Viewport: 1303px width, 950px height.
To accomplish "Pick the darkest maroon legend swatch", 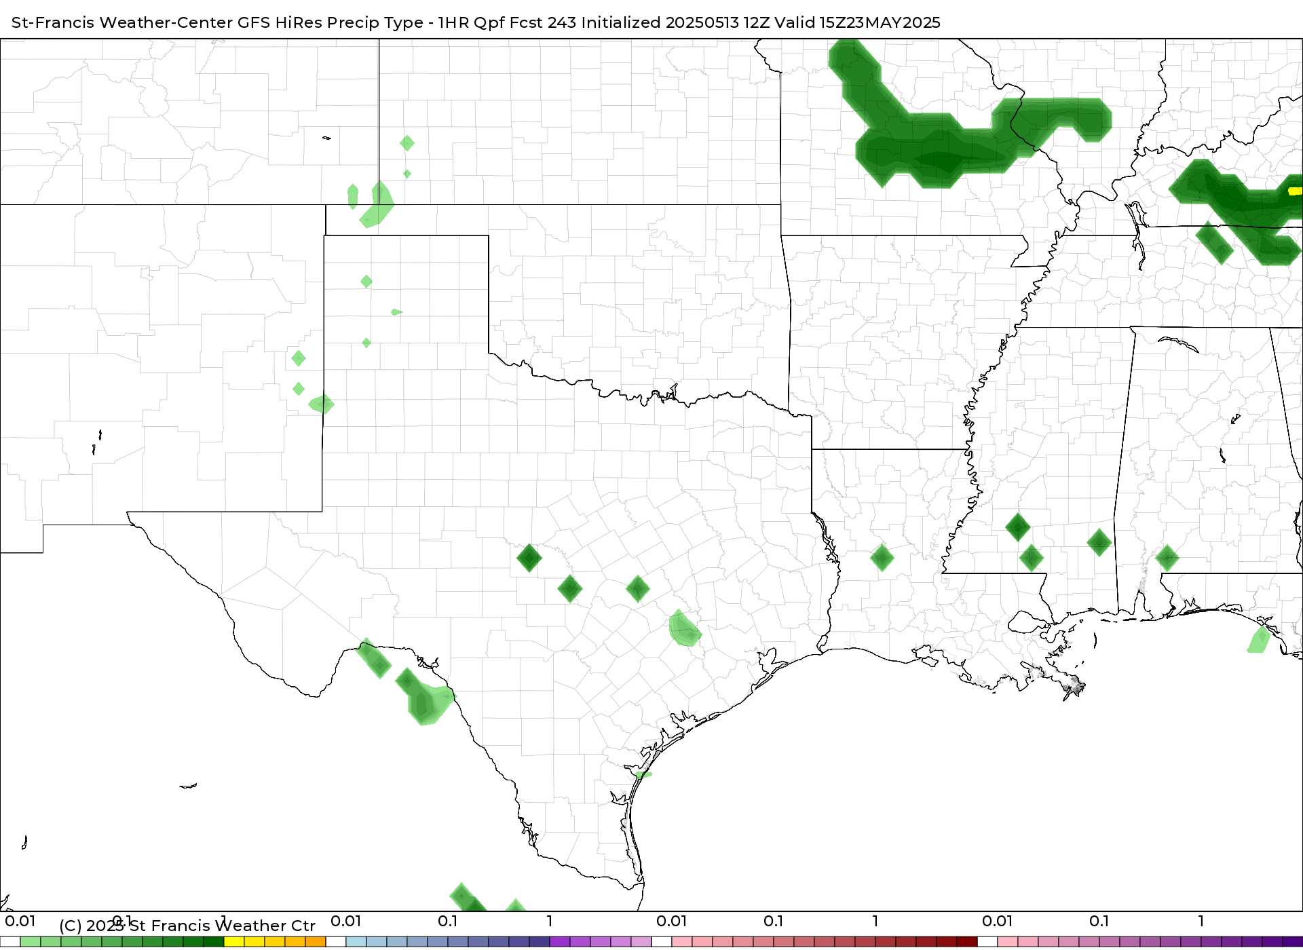I will pos(967,942).
